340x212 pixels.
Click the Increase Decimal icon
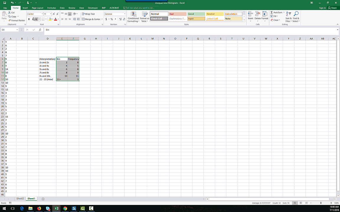tap(120, 19)
